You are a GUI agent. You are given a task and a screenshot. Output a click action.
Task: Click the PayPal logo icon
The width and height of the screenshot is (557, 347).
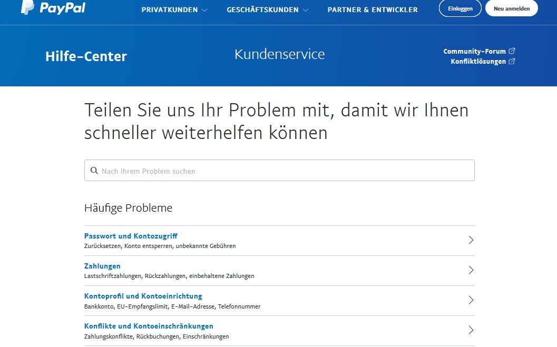(28, 7)
